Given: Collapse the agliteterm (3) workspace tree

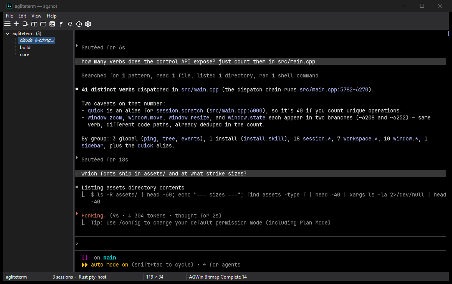Looking at the screenshot, I should (x=8, y=34).
